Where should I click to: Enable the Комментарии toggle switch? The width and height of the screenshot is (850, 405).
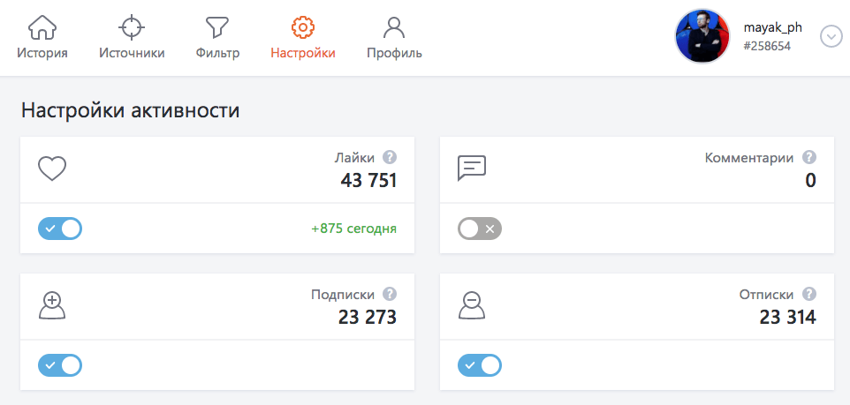(480, 229)
